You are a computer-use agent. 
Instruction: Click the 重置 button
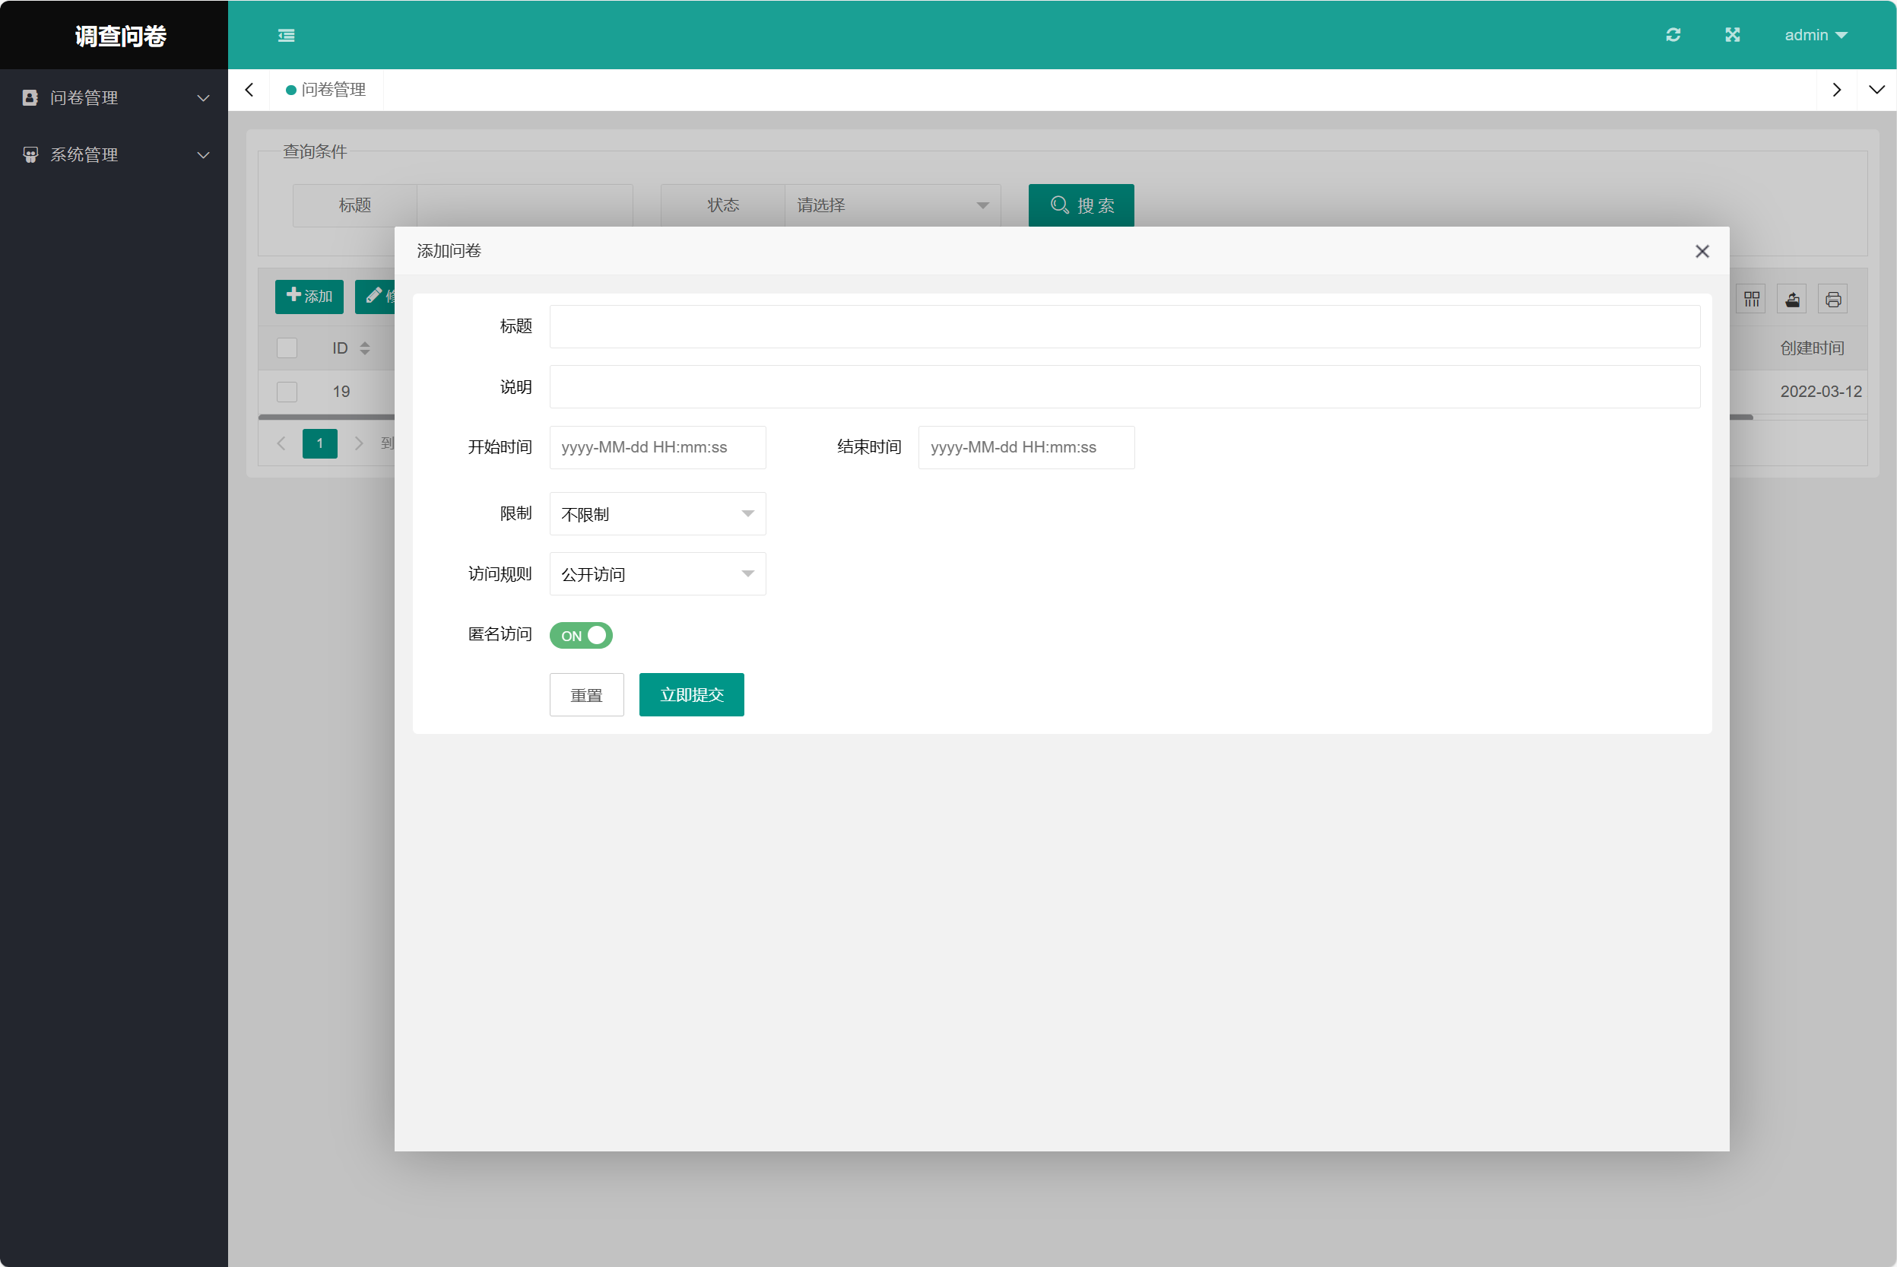pyautogui.click(x=585, y=695)
